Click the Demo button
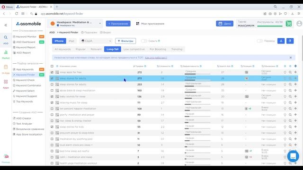 224,24
